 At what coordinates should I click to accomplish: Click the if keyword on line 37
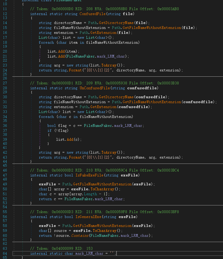49,131
